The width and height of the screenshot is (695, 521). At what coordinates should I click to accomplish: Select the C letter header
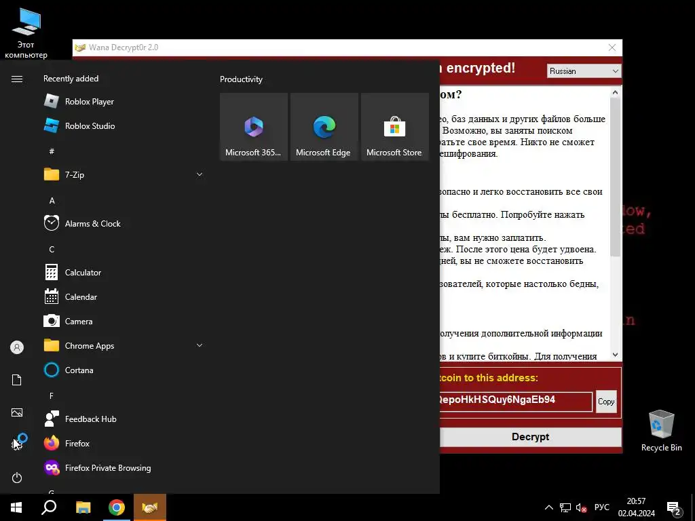pyautogui.click(x=52, y=250)
